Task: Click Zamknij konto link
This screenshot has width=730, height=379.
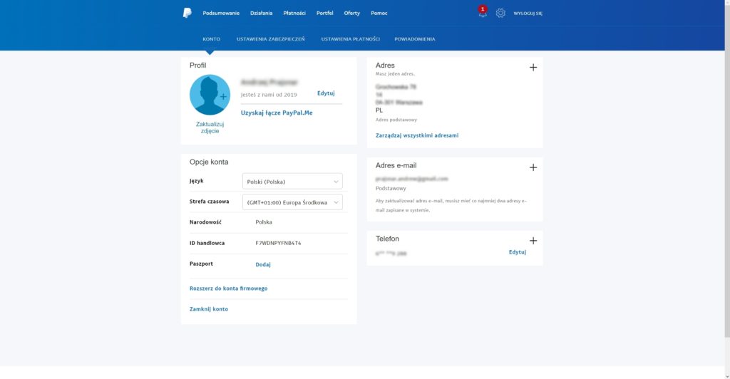Action: 209,309
